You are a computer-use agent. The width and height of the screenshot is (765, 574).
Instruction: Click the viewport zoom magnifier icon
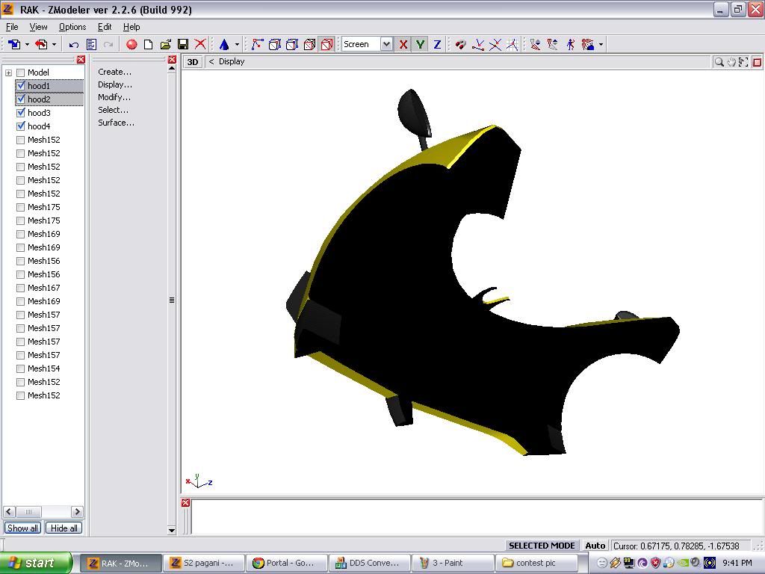click(719, 62)
